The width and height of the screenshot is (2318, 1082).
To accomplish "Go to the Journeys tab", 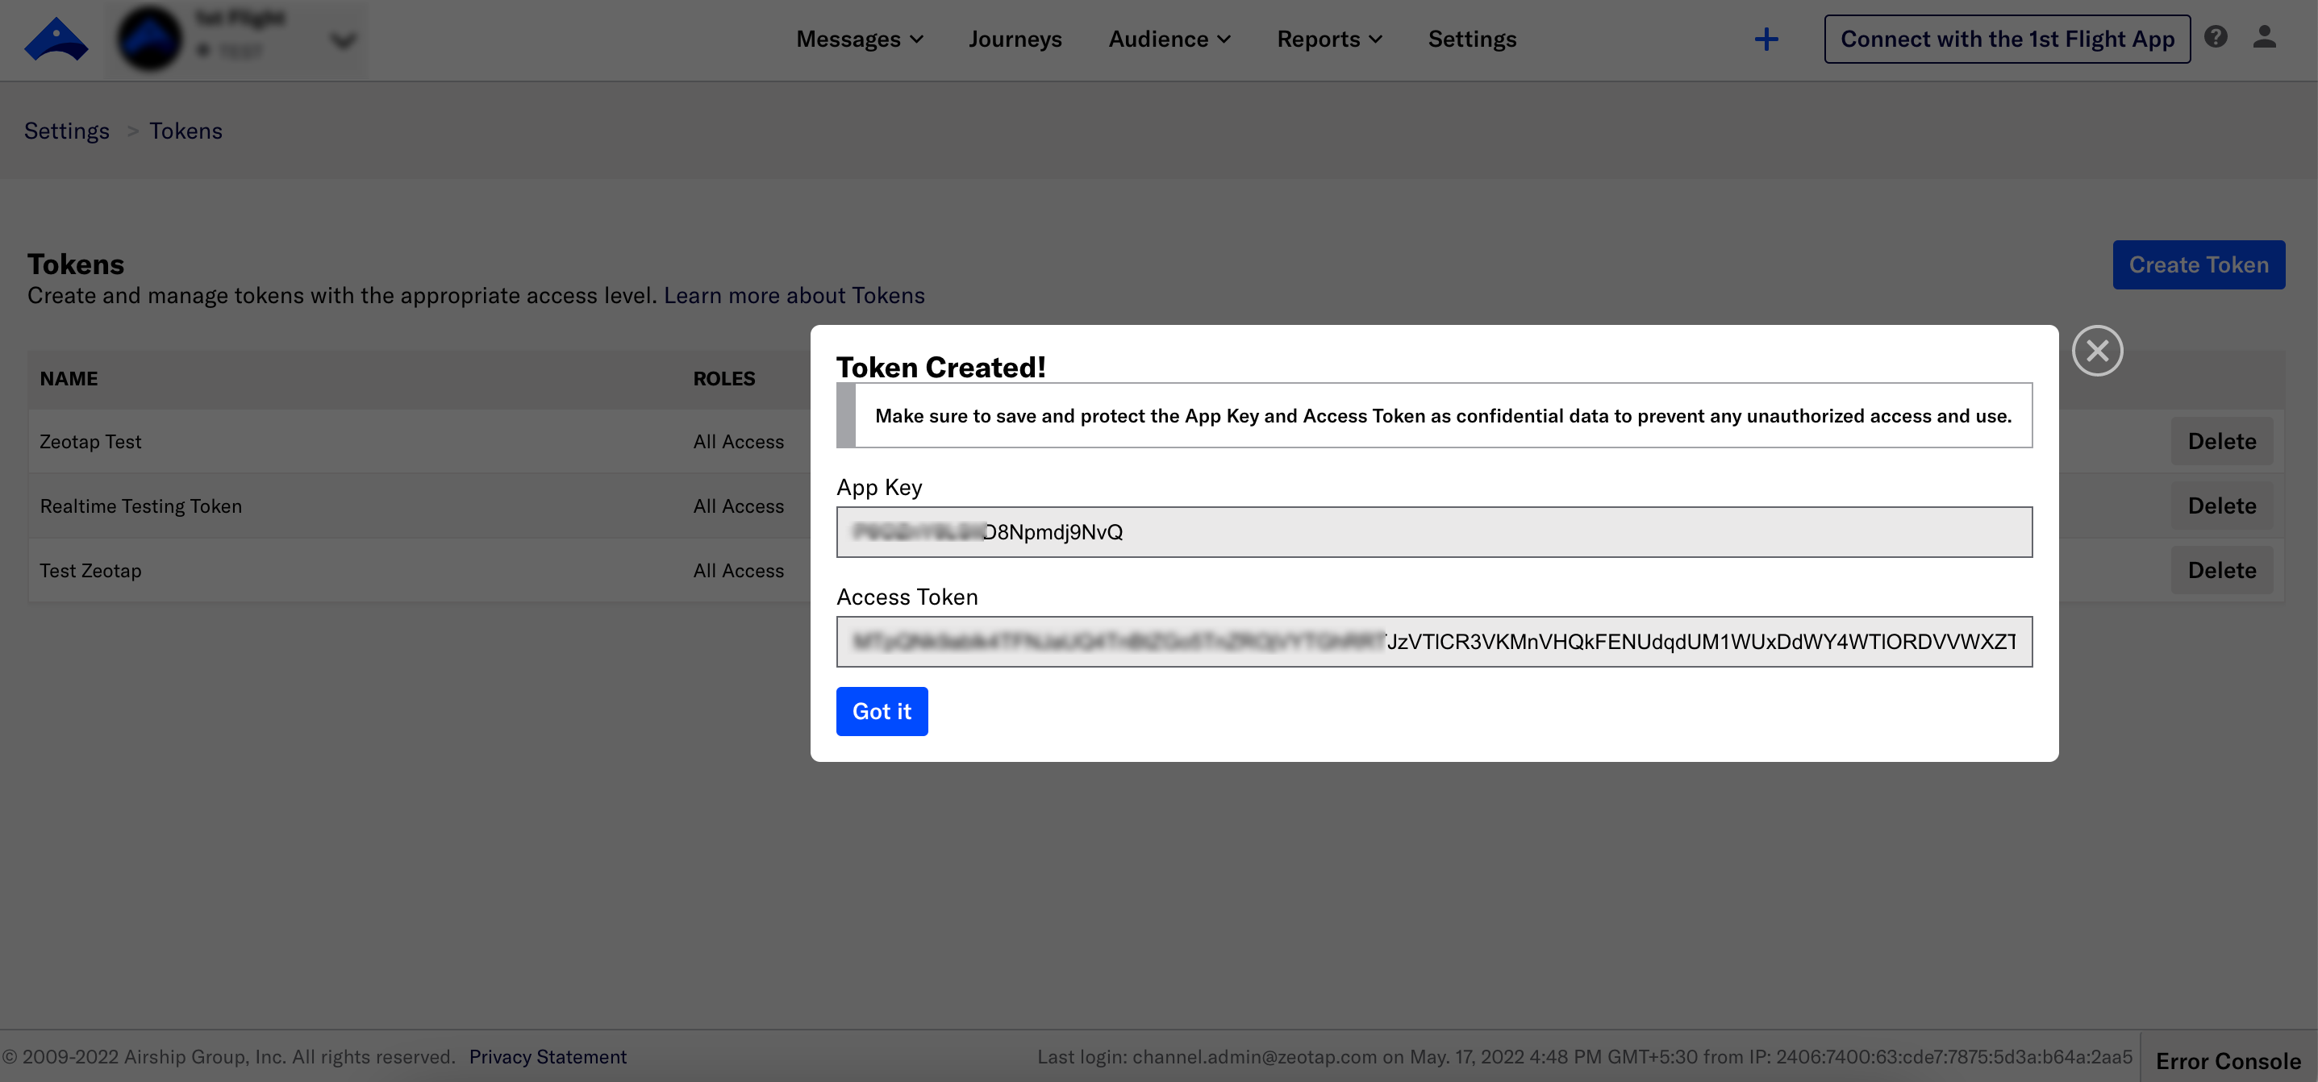I will [1014, 39].
